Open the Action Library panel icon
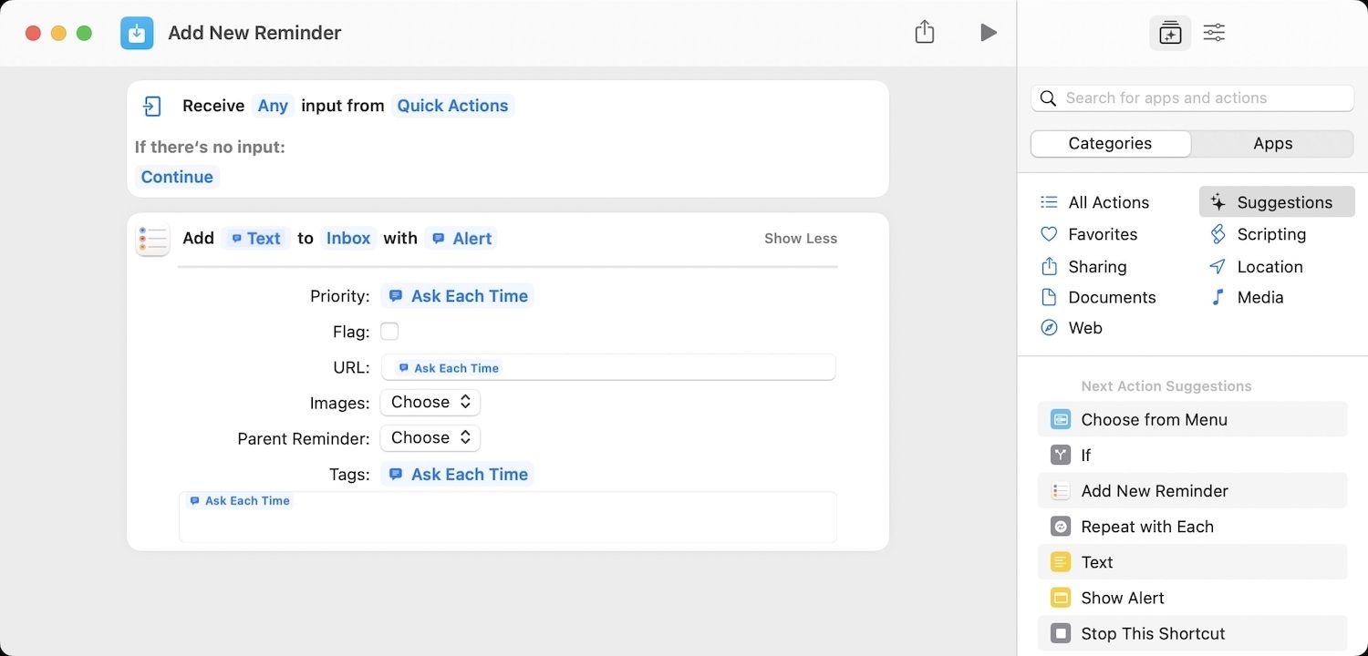1368x656 pixels. point(1170,32)
